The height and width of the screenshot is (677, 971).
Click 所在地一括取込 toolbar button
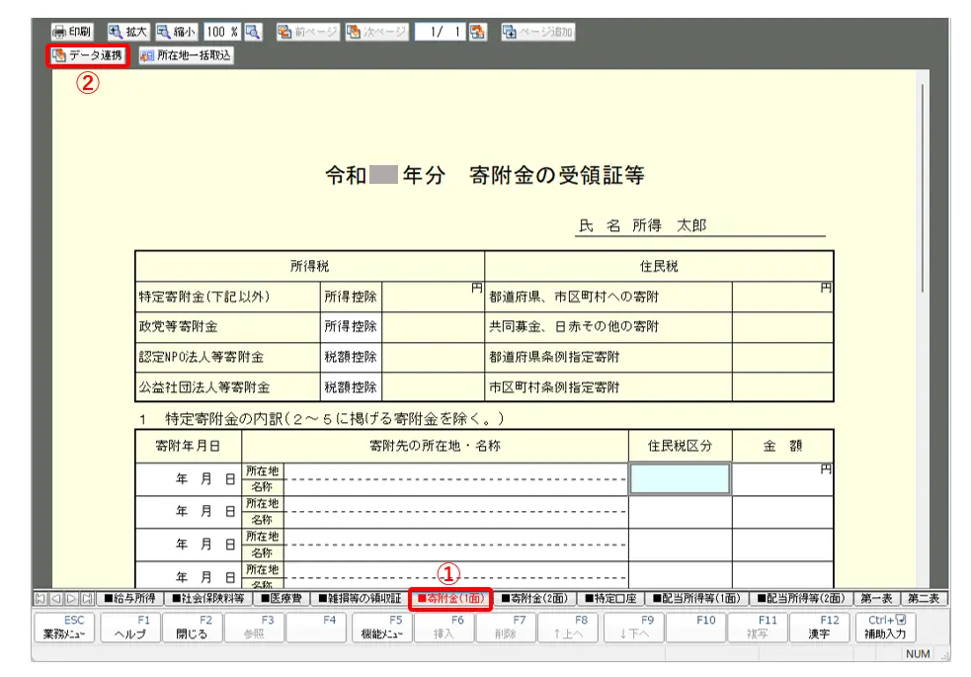[x=186, y=55]
